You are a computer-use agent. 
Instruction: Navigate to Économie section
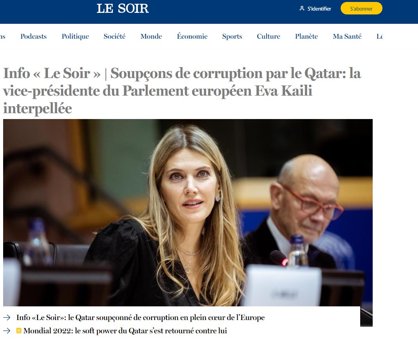(x=192, y=36)
